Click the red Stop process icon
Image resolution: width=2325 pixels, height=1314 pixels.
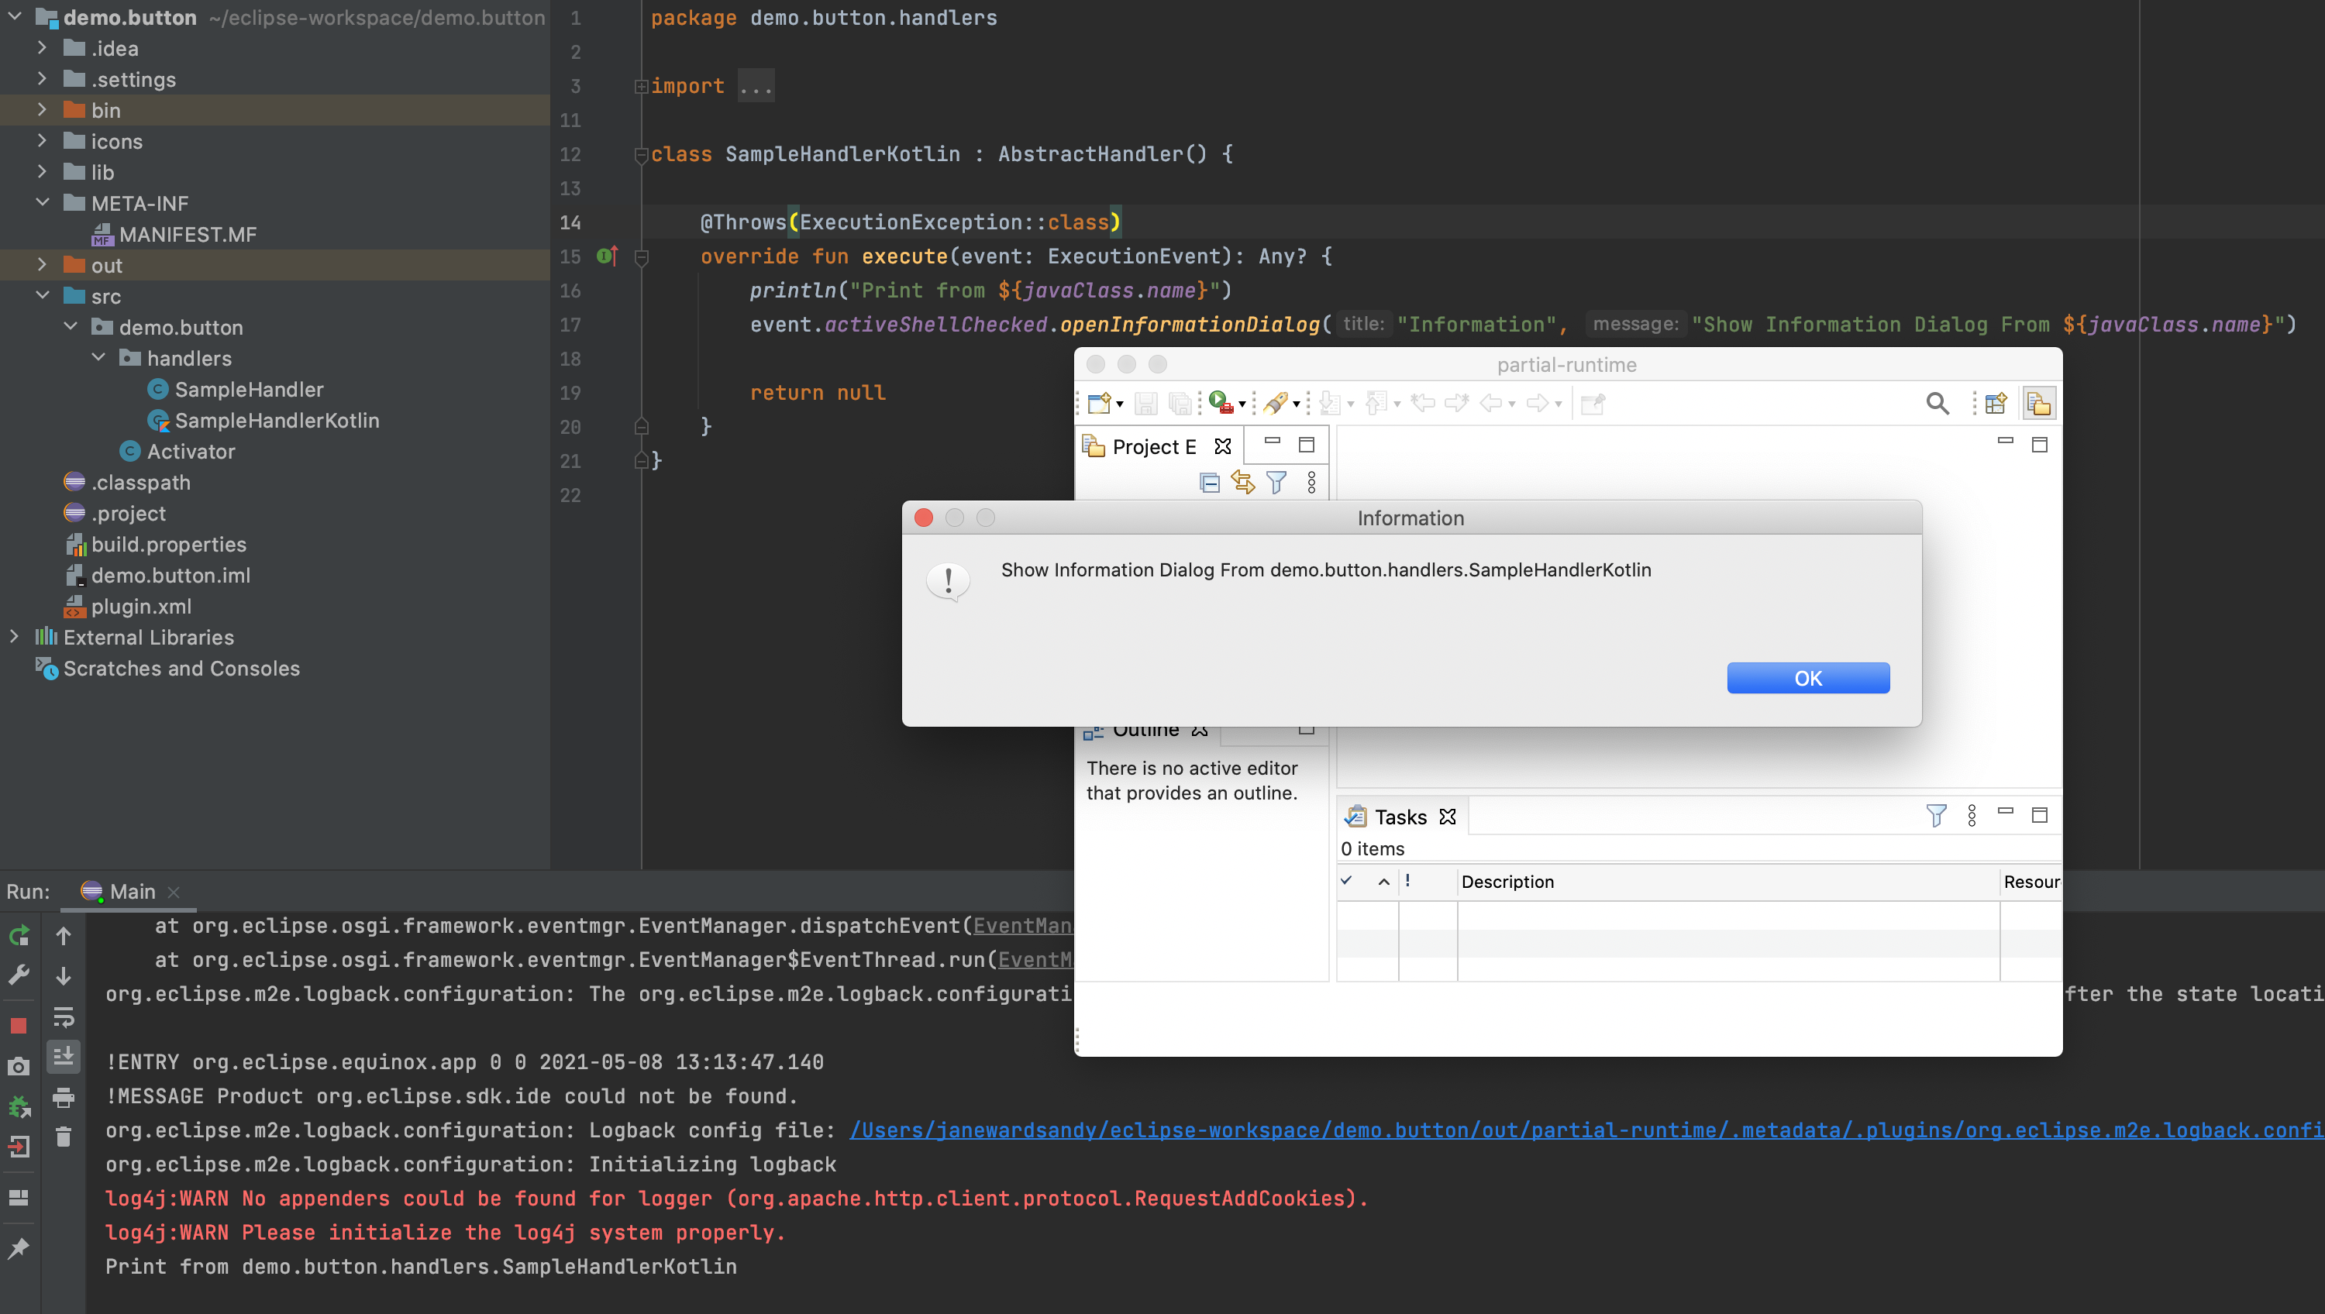pos(19,1026)
